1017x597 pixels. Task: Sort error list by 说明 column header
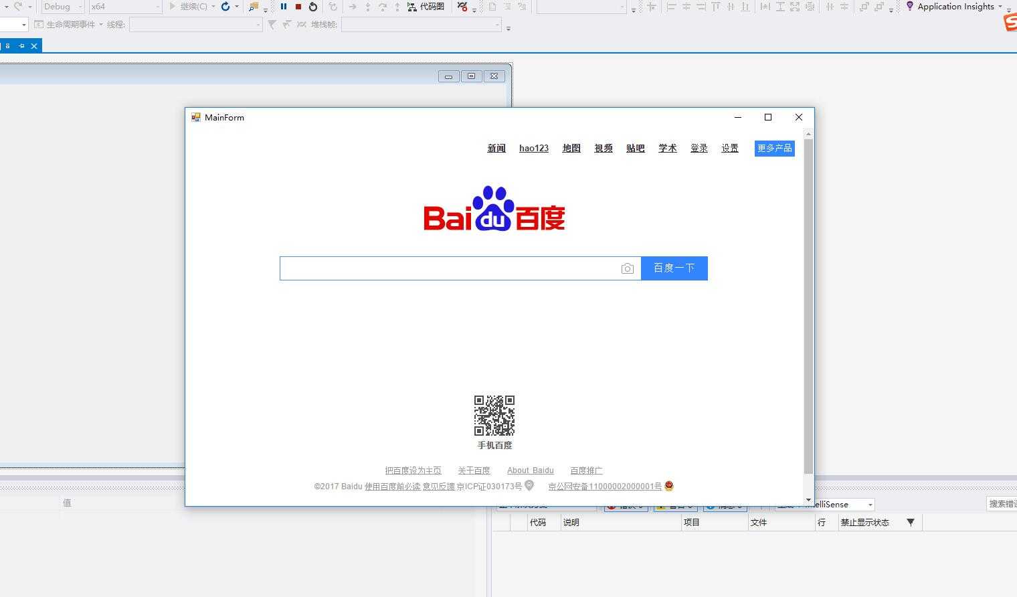pyautogui.click(x=621, y=523)
